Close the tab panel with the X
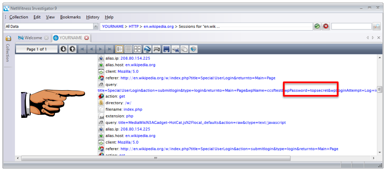 pyautogui.click(x=379, y=38)
